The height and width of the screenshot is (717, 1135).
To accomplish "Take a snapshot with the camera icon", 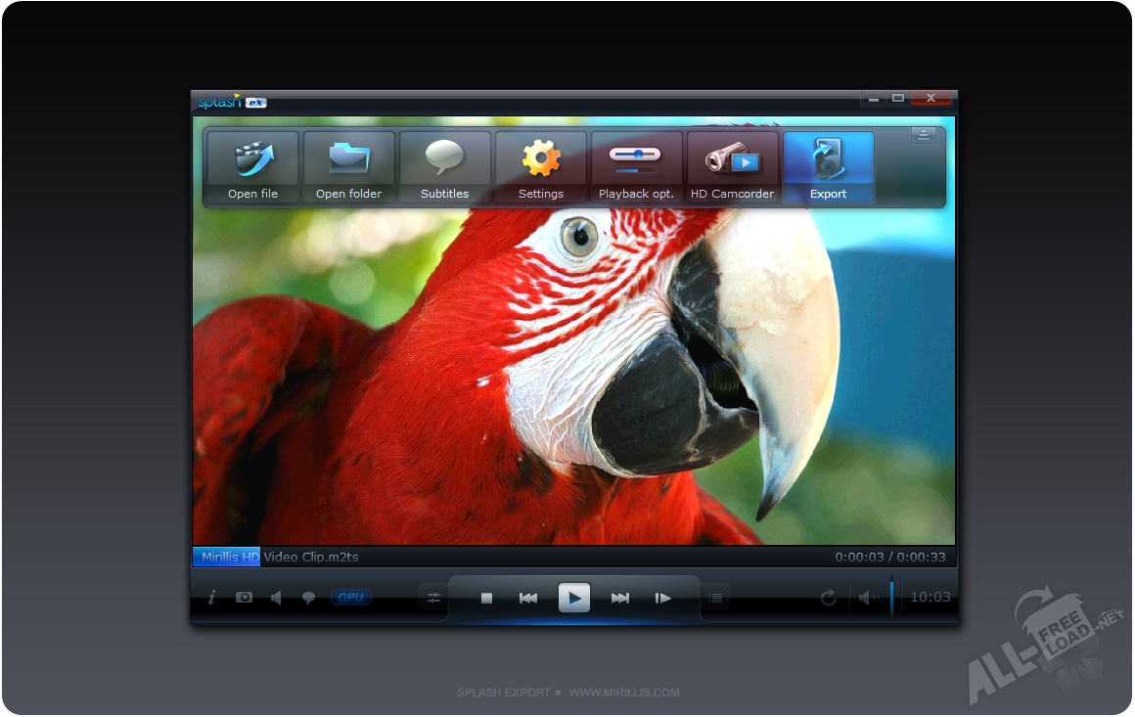I will point(244,598).
